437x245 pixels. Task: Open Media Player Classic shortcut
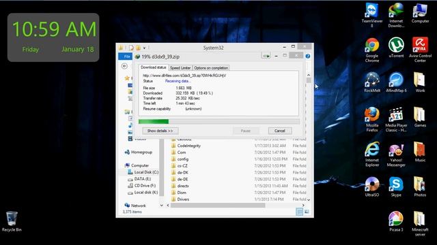pyautogui.click(x=396, y=120)
